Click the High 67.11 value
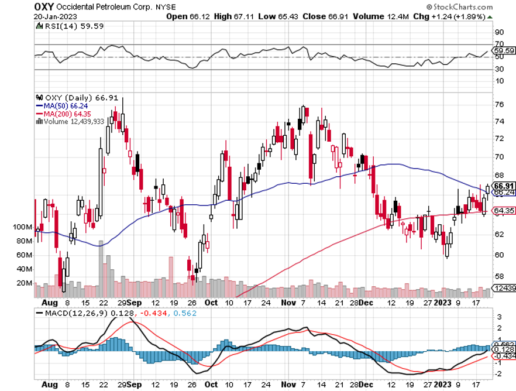The width and height of the screenshot is (516, 391). [233, 16]
